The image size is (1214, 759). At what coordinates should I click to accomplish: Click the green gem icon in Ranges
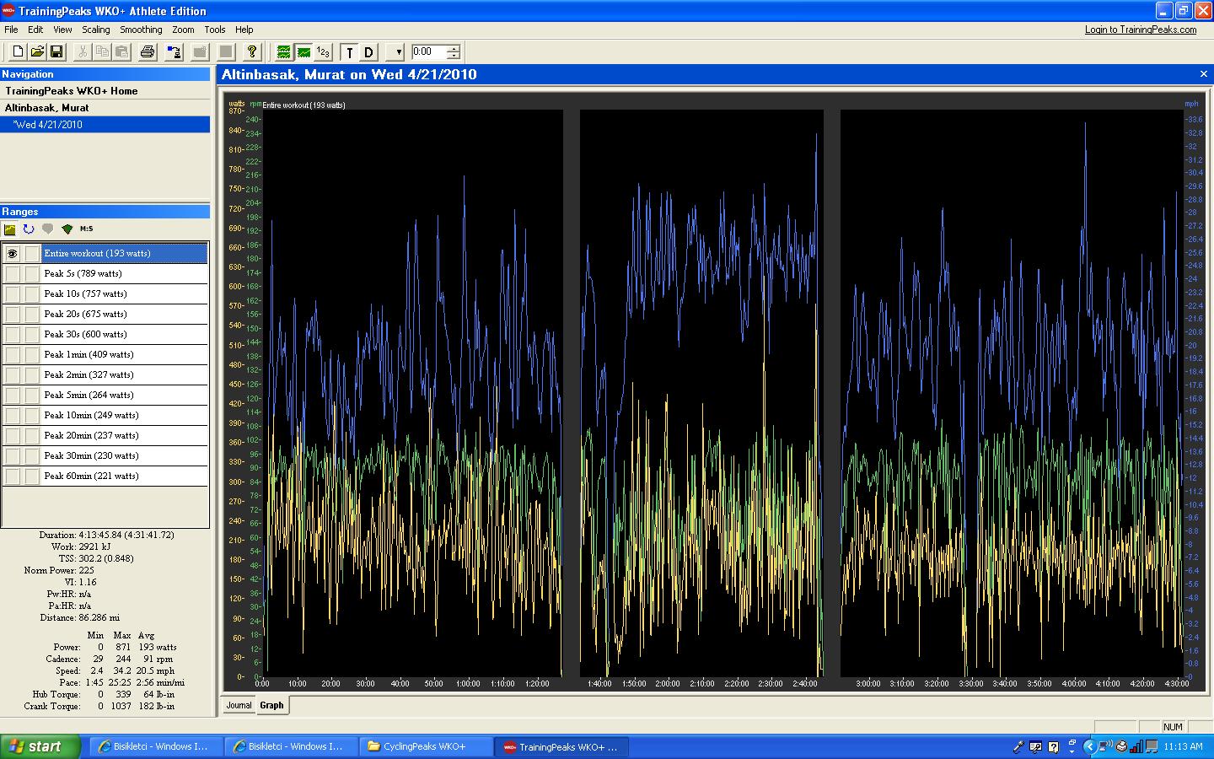tap(67, 229)
